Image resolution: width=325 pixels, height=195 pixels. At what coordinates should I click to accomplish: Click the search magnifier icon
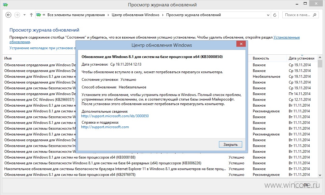coord(315,15)
